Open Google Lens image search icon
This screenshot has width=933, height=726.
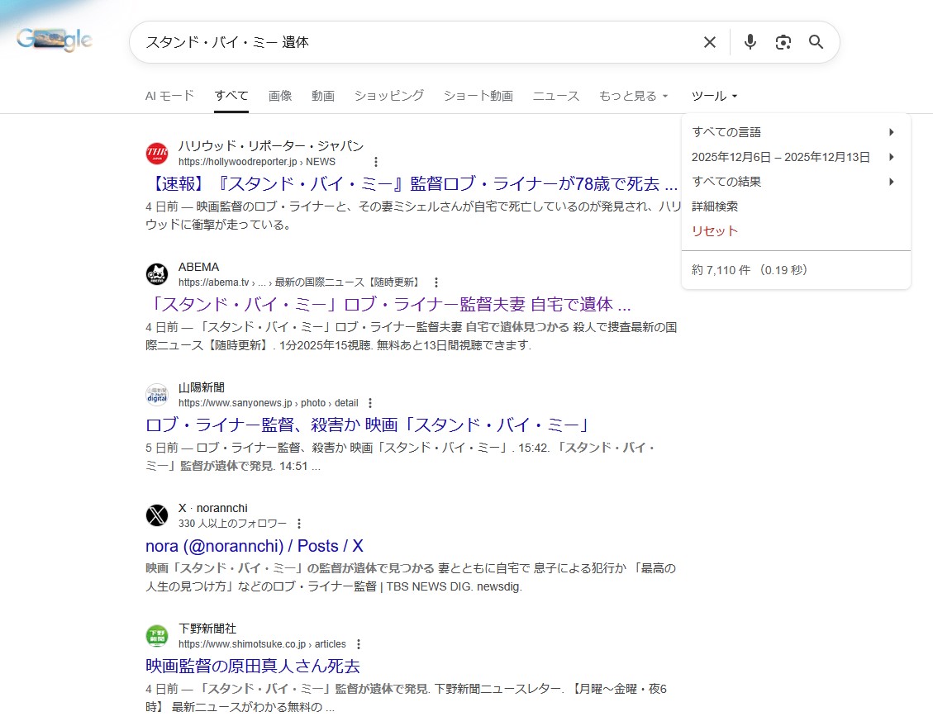(783, 42)
